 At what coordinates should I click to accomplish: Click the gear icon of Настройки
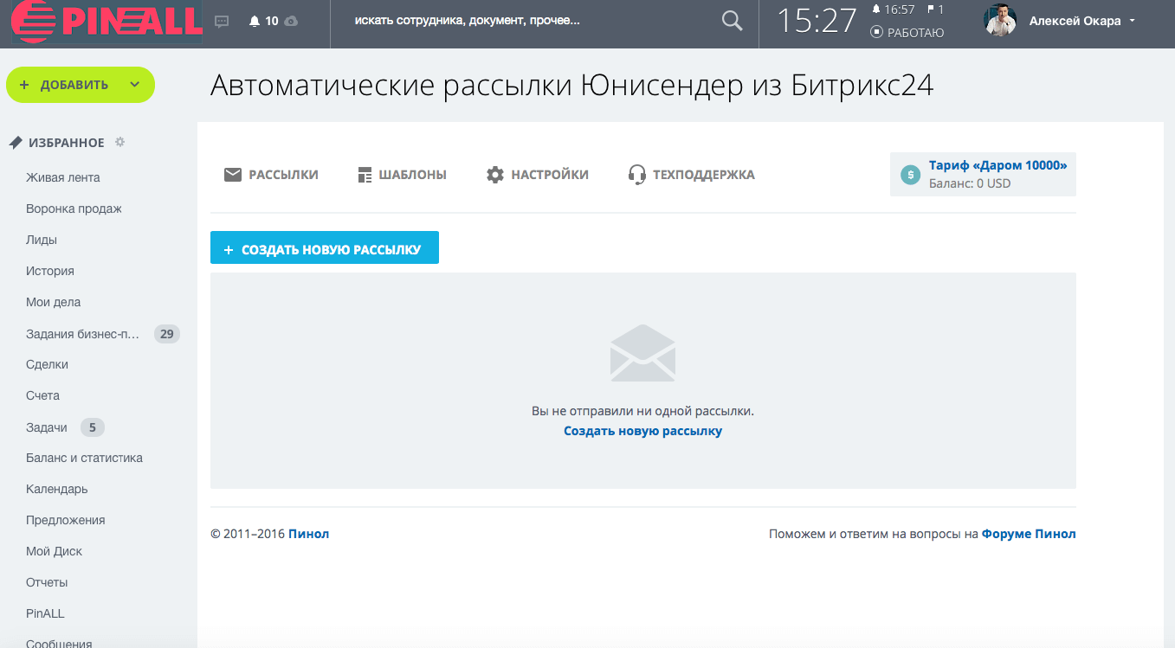coord(495,175)
